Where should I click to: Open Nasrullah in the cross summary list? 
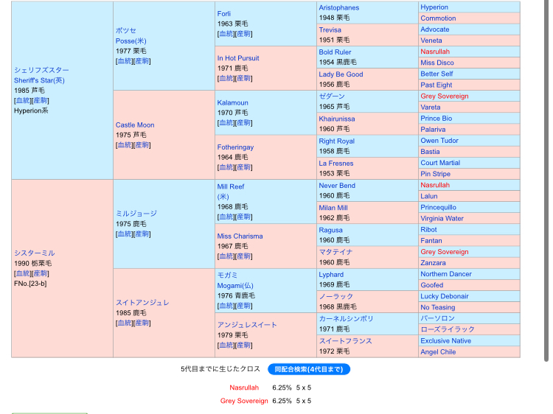(244, 387)
